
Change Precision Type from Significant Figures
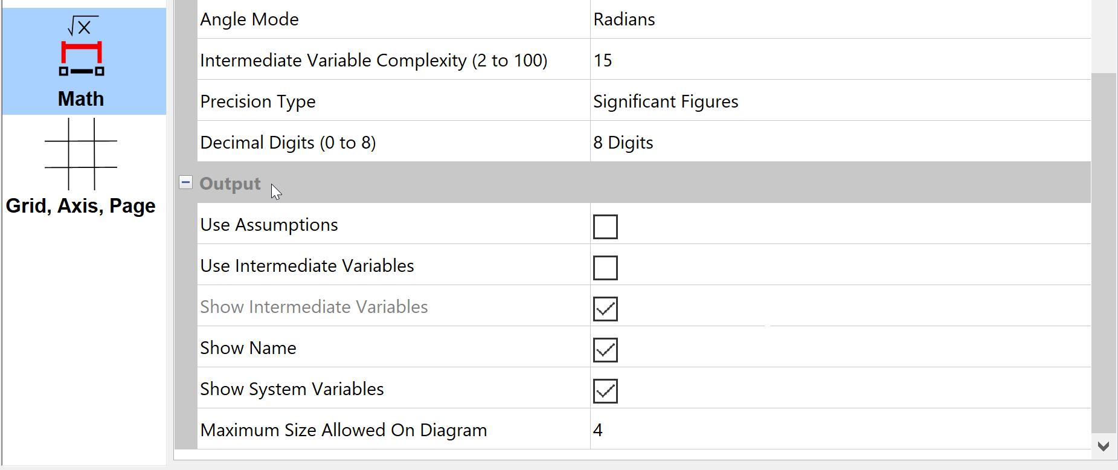(x=840, y=101)
